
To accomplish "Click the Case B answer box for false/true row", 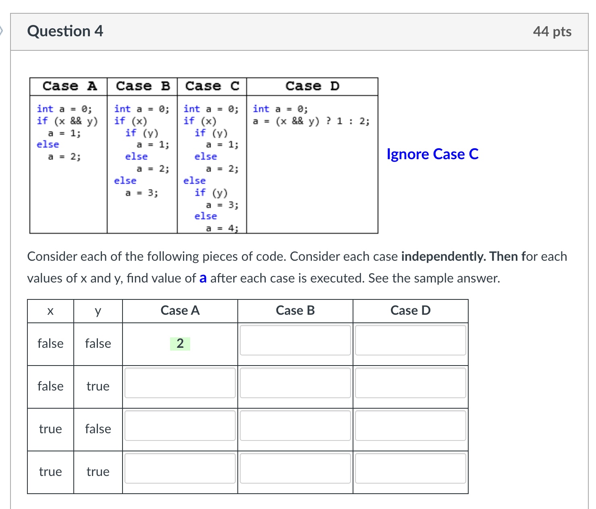I will click(295, 384).
